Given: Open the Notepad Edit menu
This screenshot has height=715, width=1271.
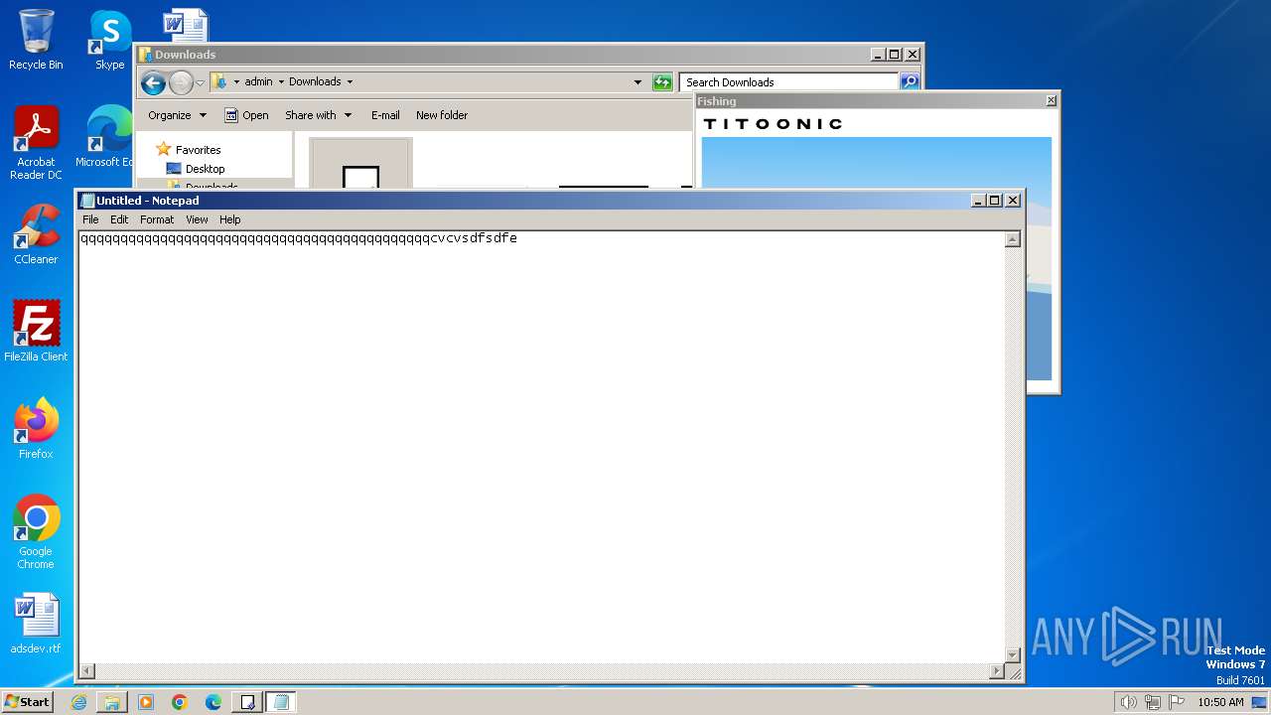Looking at the screenshot, I should [x=119, y=219].
